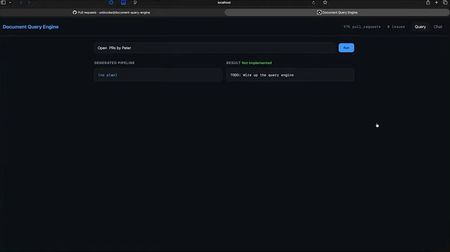Open the Share icon in toolbar

point(428,3)
